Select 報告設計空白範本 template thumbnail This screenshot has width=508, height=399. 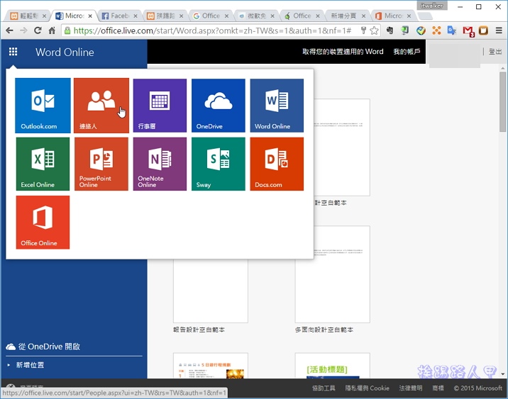[211, 291]
